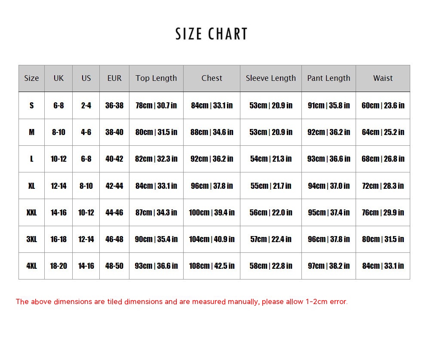Click the red measurement error note
This screenshot has width=430, height=344.
pos(181,301)
